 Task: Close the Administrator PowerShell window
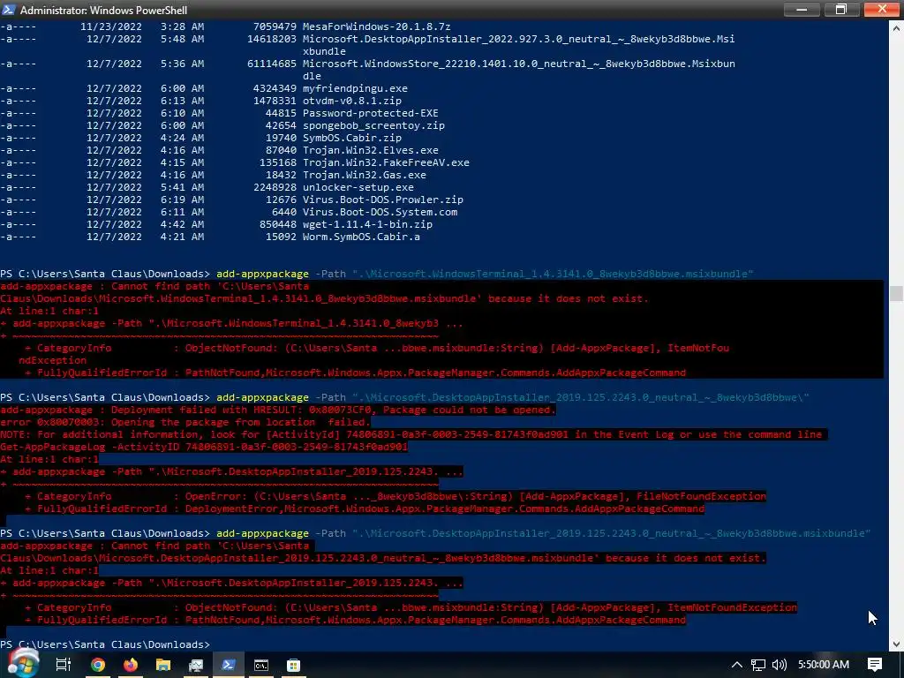(882, 9)
